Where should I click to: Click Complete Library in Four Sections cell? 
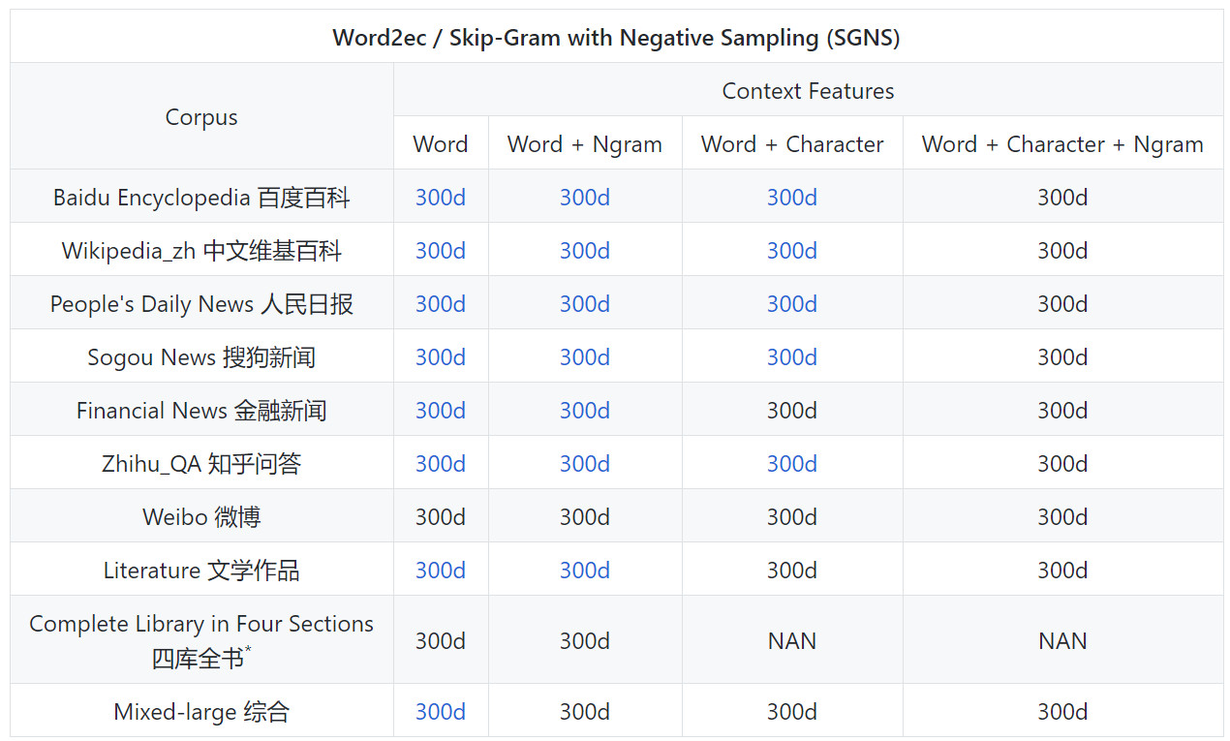pos(201,640)
